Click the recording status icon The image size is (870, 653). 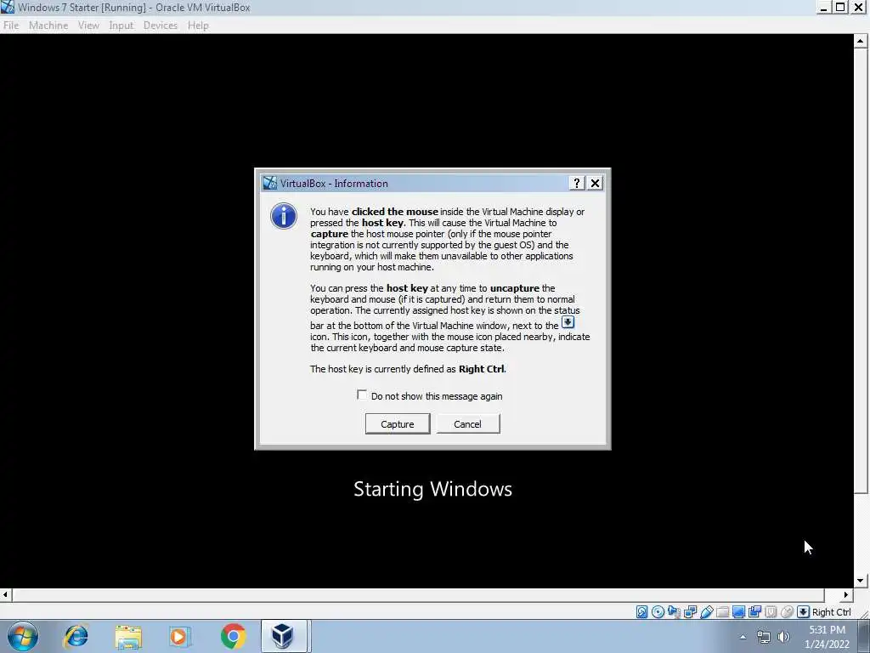(754, 612)
